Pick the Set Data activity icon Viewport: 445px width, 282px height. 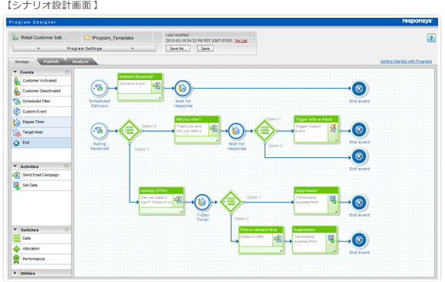click(16, 186)
